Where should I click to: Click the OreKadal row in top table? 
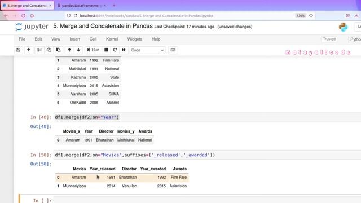[88, 103]
